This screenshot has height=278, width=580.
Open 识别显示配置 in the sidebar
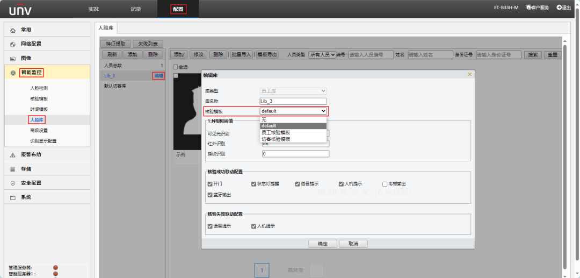pyautogui.click(x=44, y=141)
